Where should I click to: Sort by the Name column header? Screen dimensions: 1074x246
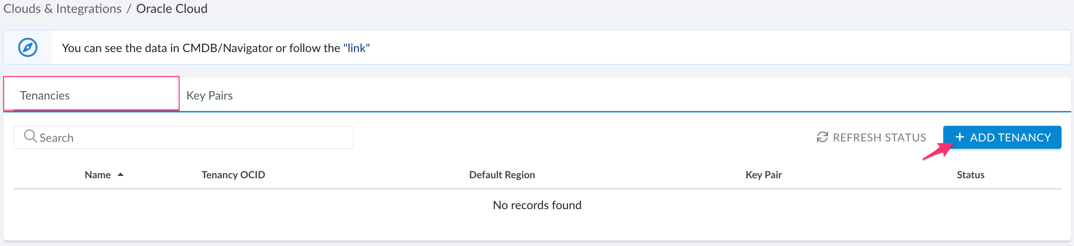[x=98, y=175]
